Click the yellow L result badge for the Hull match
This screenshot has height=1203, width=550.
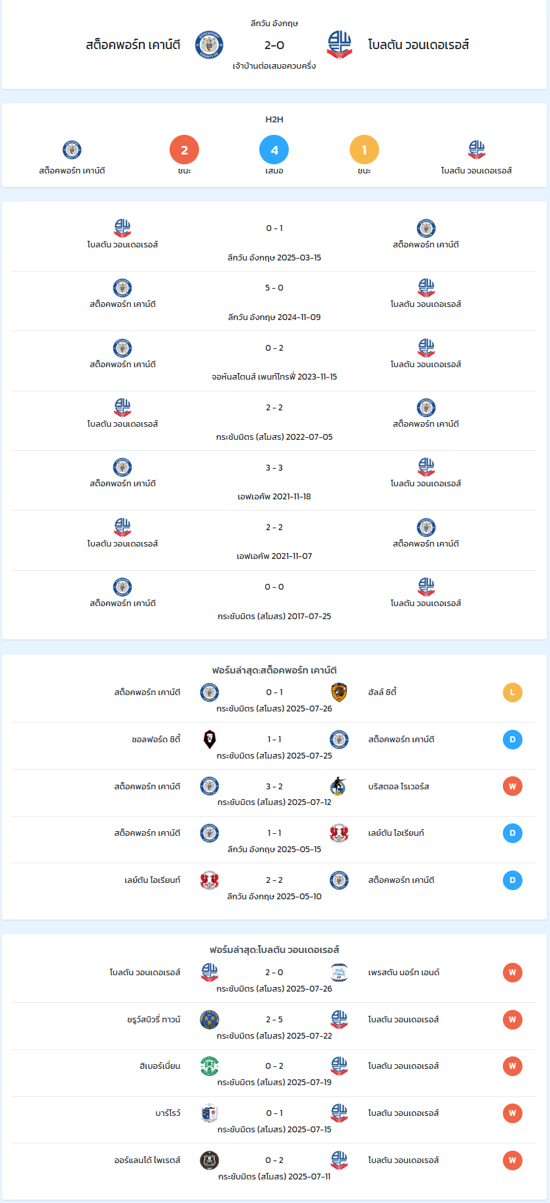(513, 692)
